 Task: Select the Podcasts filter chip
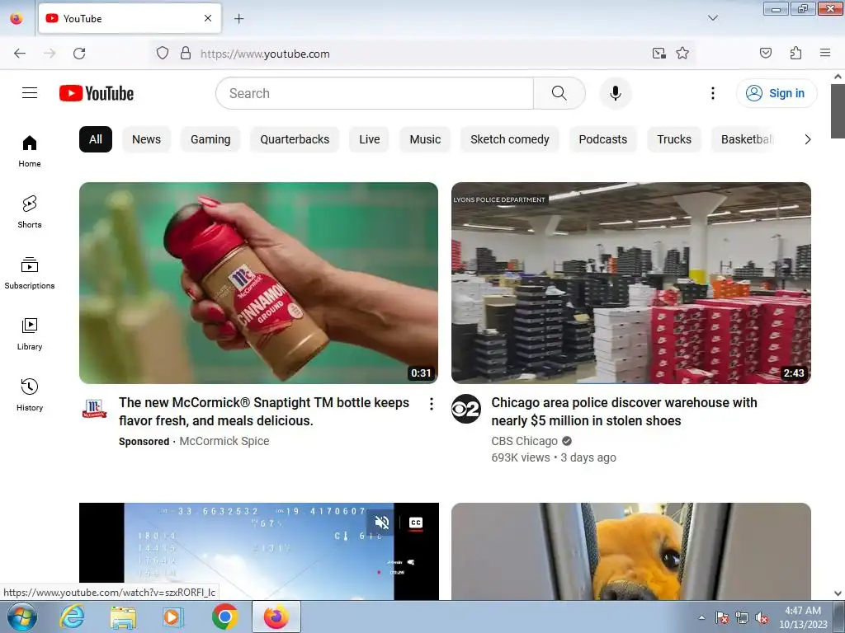pyautogui.click(x=603, y=139)
